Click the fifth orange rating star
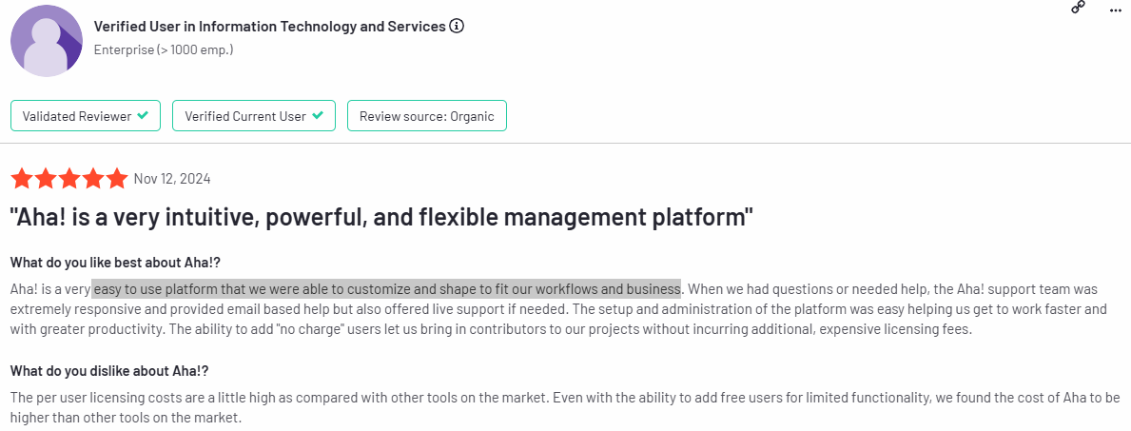The image size is (1131, 431). click(116, 178)
